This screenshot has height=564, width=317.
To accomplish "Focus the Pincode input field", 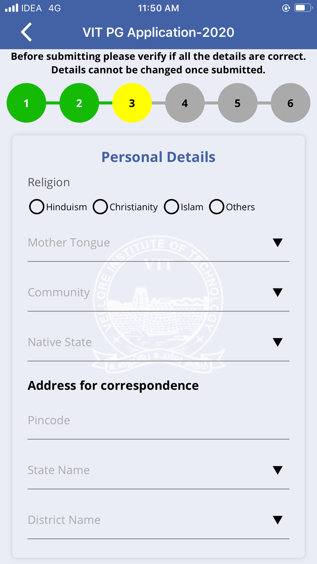I will click(158, 420).
